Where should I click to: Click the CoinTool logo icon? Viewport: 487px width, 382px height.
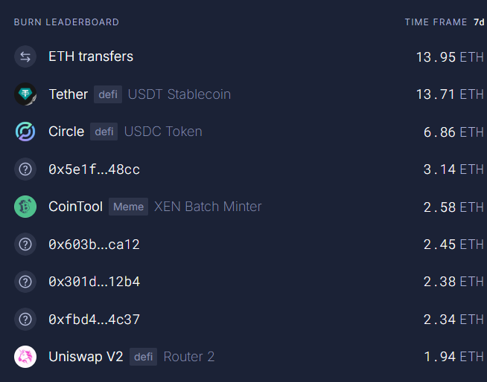click(25, 207)
